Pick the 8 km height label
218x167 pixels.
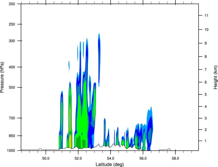(205, 57)
